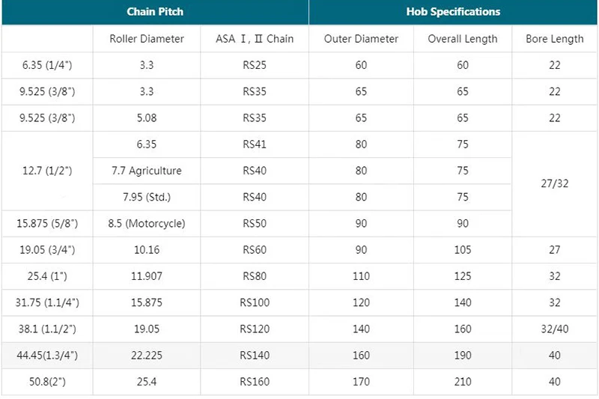The height and width of the screenshot is (399, 599).
Task: Select the 7.95 (Std.) roller cell
Action: 147,197
